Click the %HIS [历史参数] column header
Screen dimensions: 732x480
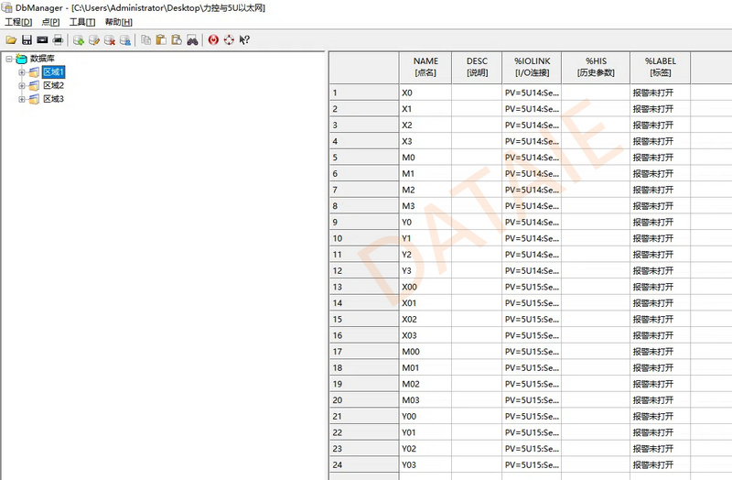(596, 67)
